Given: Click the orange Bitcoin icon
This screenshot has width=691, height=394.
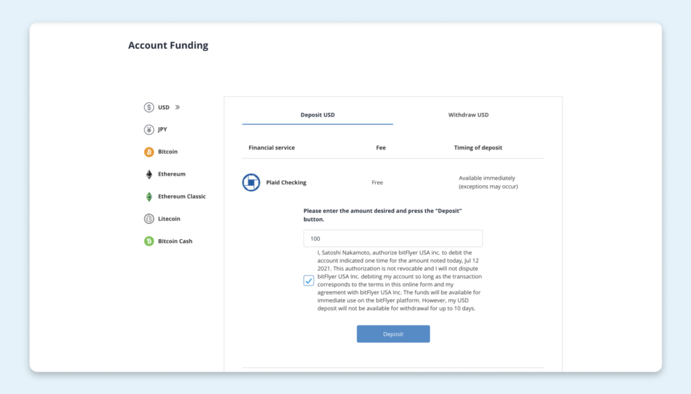Looking at the screenshot, I should (149, 152).
